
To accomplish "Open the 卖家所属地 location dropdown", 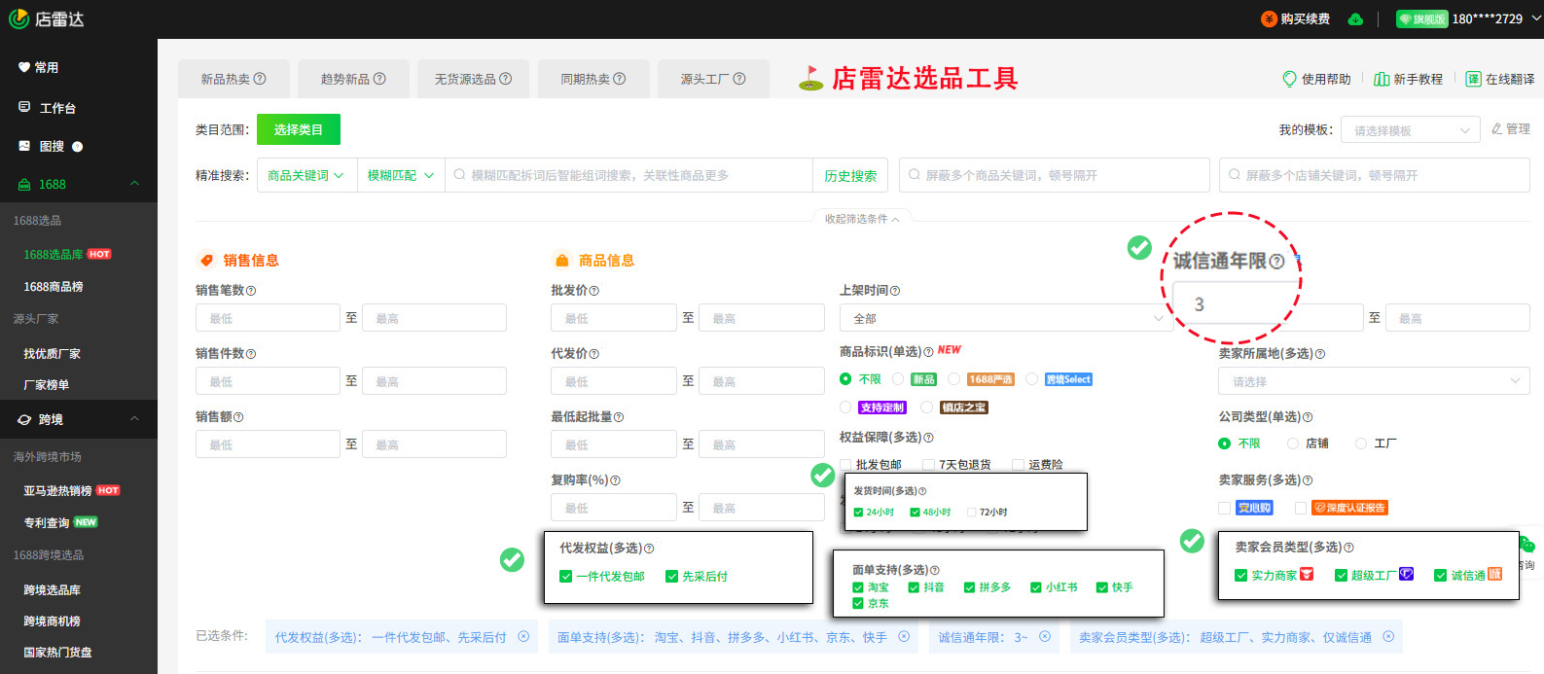I will point(1373,381).
